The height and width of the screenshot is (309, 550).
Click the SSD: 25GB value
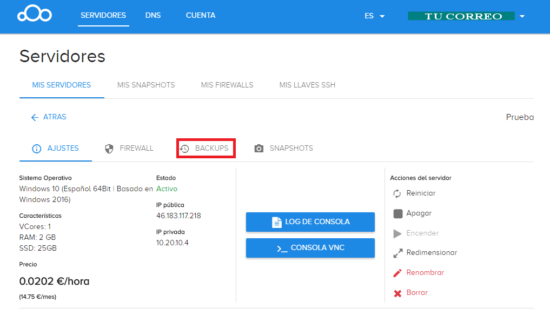pos(38,248)
